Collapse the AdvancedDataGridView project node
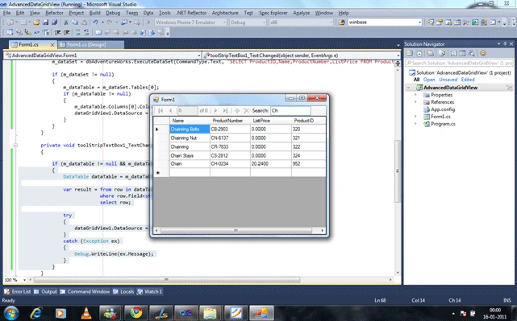The height and width of the screenshot is (321, 517). [x=409, y=88]
